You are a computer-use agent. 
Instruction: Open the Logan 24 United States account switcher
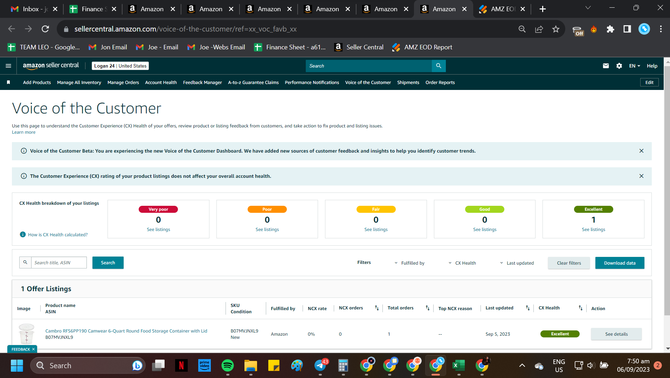pos(120,66)
